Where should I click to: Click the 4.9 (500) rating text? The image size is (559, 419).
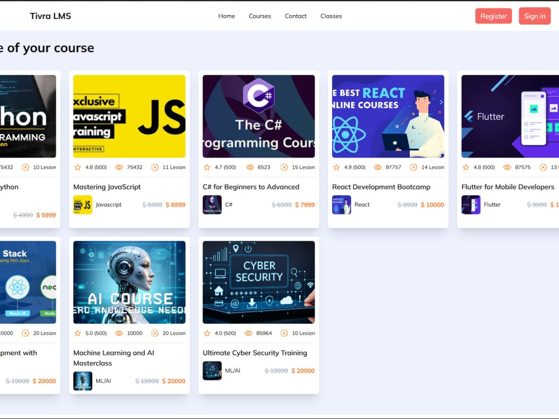coord(355,167)
